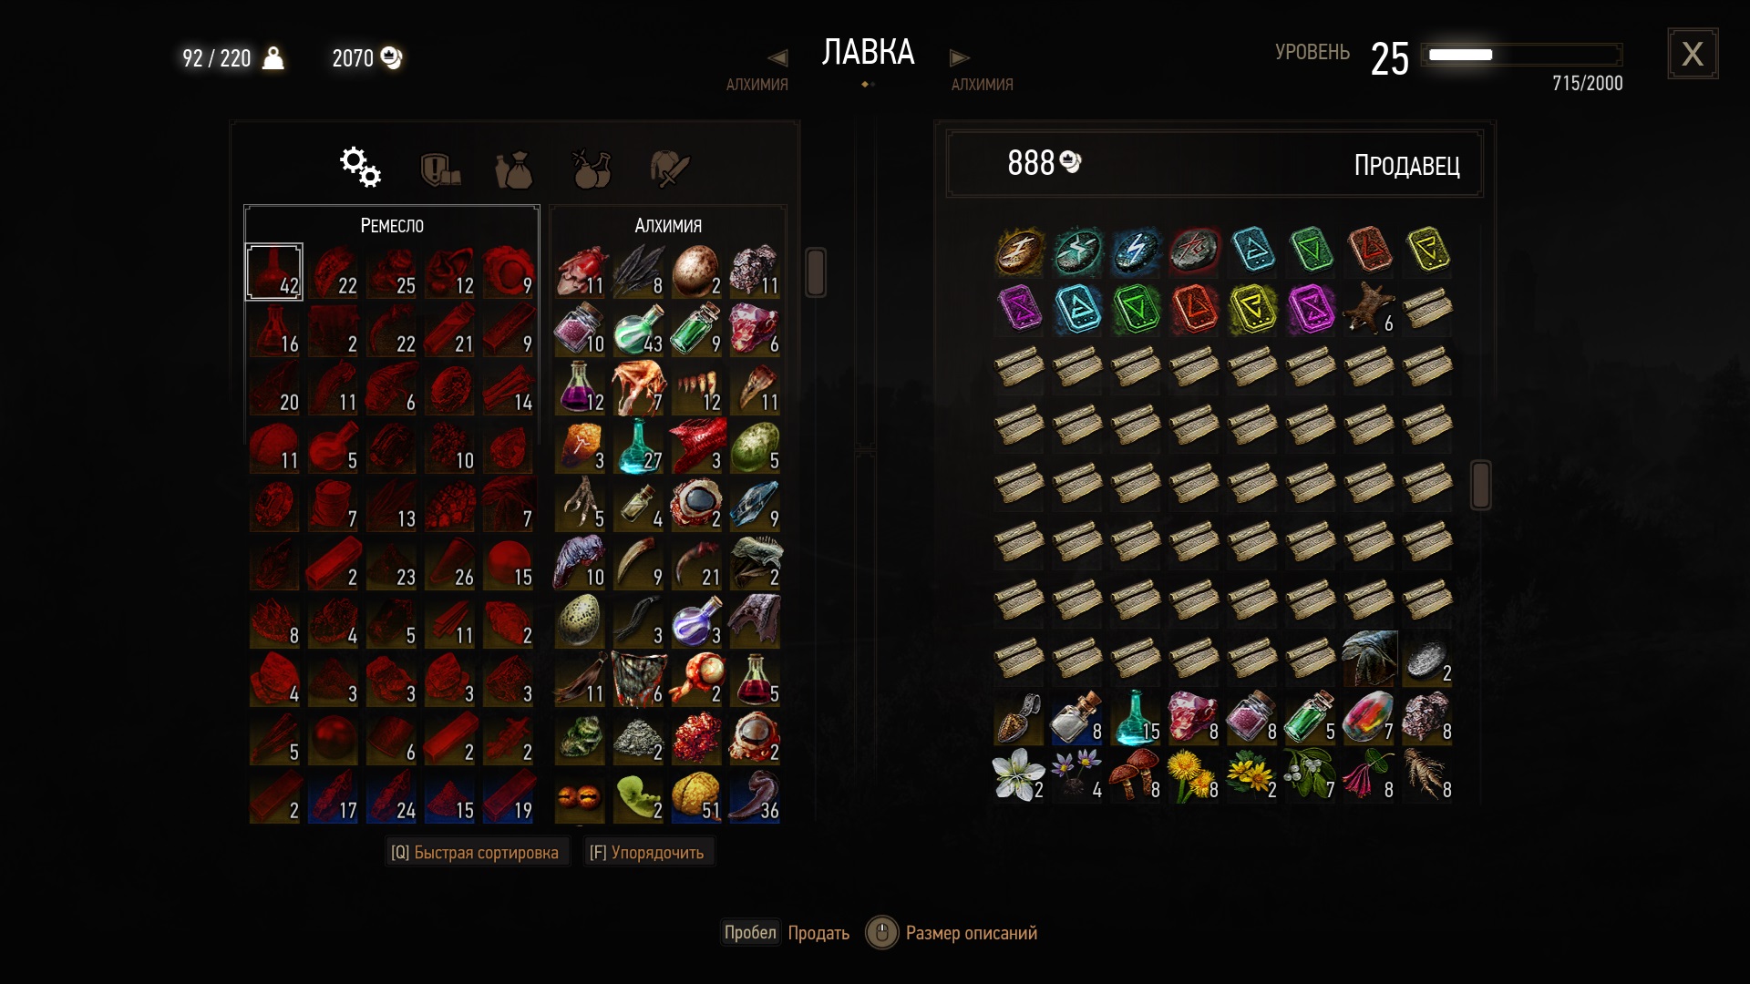
Task: Close the shop with the X button
Action: pyautogui.click(x=1693, y=54)
